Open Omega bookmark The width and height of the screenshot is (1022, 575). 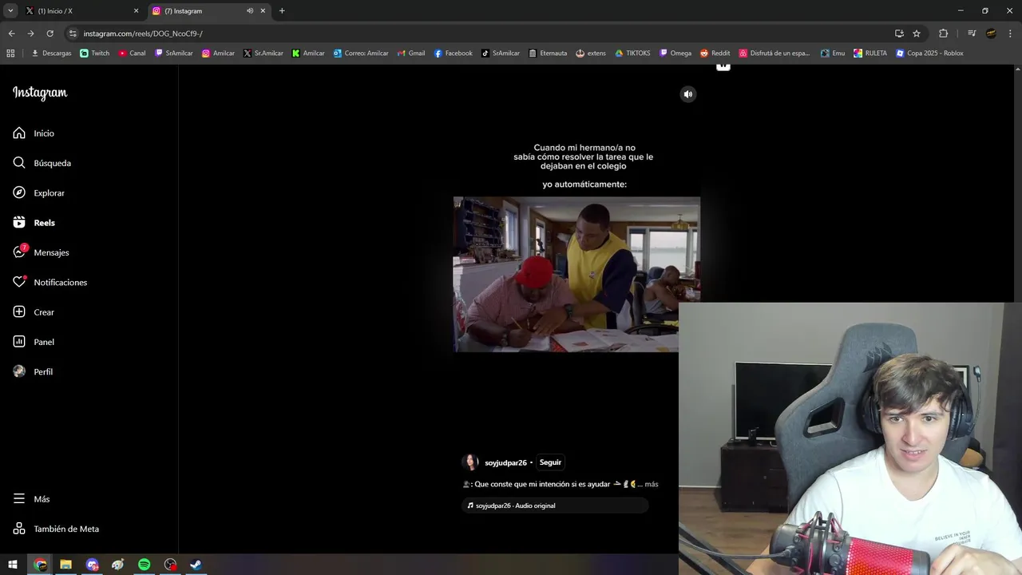point(675,54)
